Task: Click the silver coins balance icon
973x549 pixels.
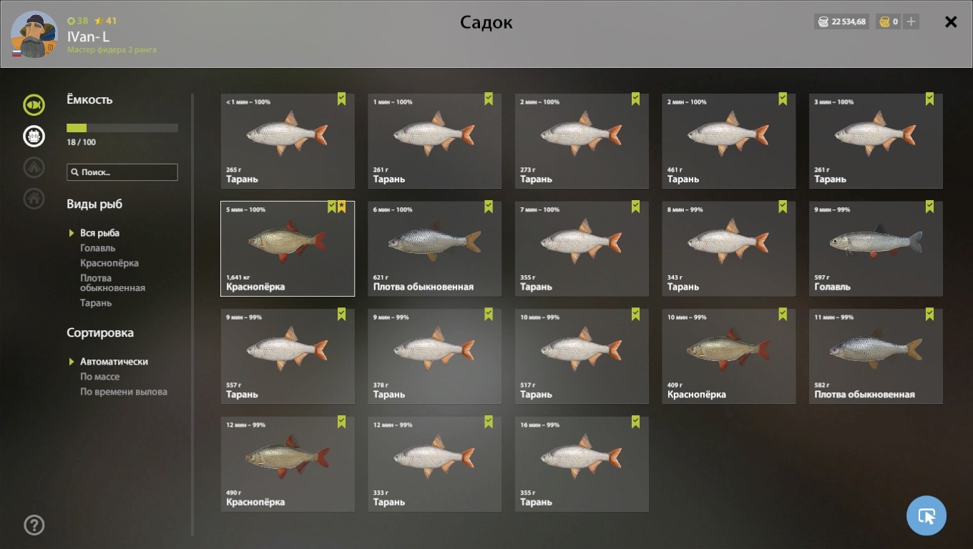Action: click(823, 21)
